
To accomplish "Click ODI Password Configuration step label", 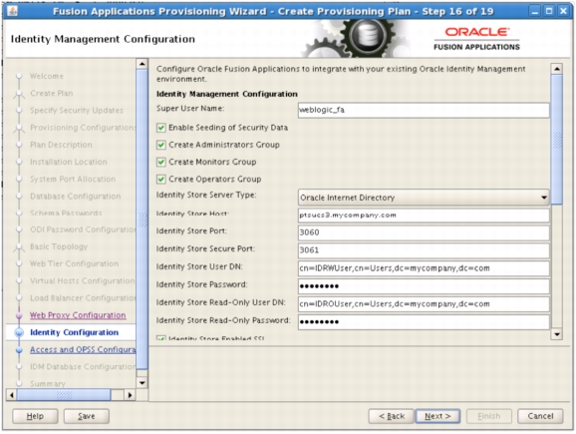I will (x=83, y=229).
